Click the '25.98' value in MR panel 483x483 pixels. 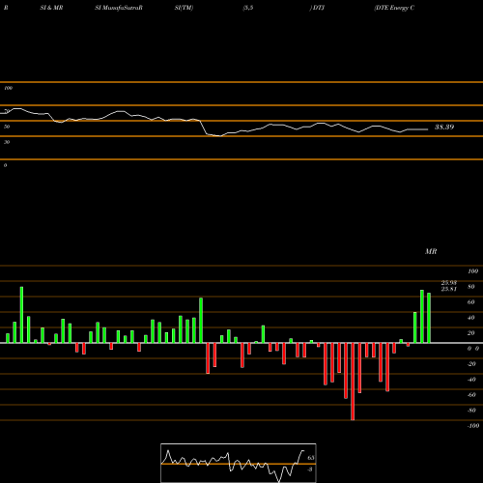449,283
